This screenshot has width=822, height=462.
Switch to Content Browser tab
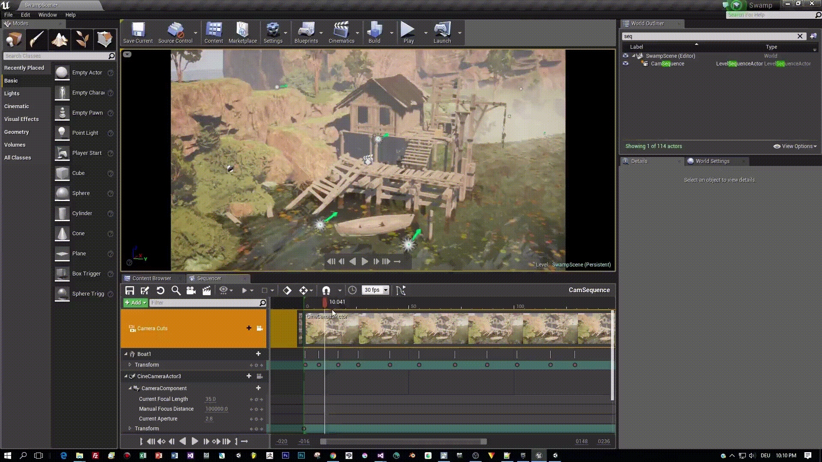[x=151, y=278]
